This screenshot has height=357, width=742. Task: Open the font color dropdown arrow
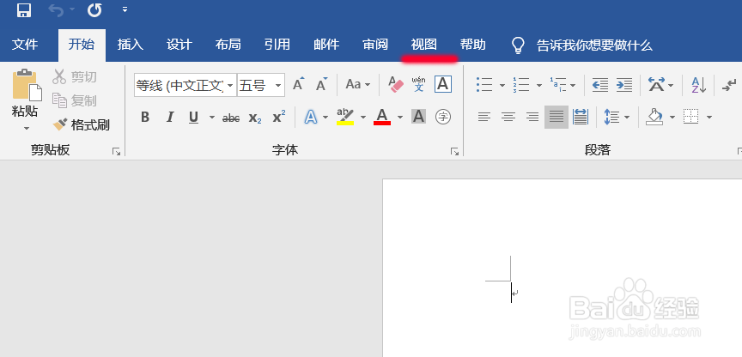[400, 117]
